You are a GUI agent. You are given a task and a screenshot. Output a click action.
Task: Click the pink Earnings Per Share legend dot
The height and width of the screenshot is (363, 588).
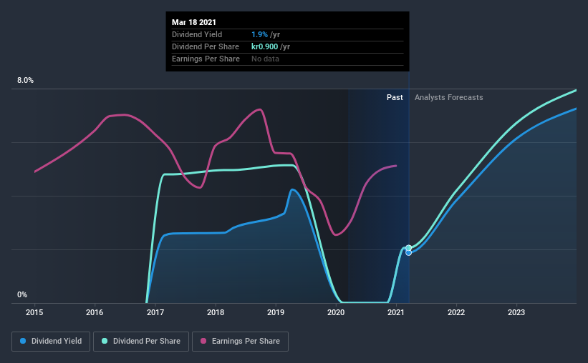coord(203,341)
